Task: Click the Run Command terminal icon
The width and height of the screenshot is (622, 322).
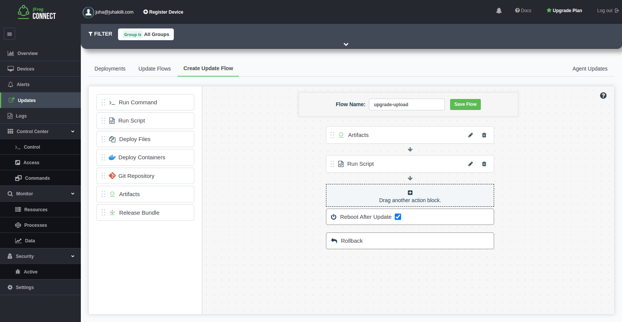Action: pyautogui.click(x=112, y=103)
